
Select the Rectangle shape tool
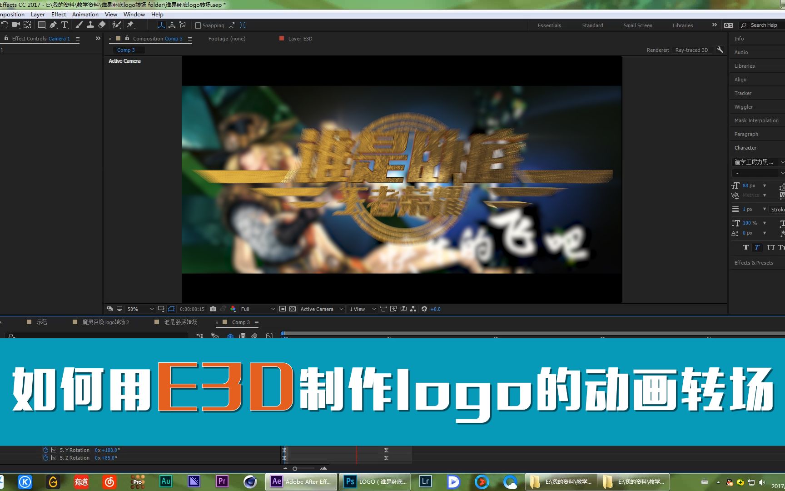pos(42,25)
